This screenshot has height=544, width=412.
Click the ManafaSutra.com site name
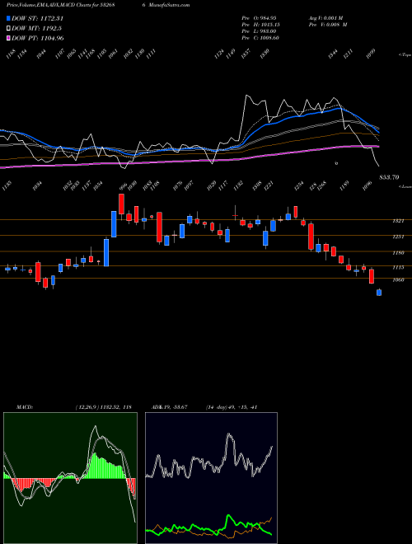(171, 5)
